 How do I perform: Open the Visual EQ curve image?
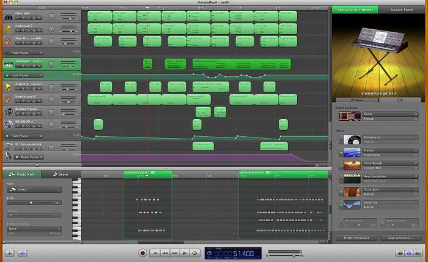pyautogui.click(x=352, y=205)
